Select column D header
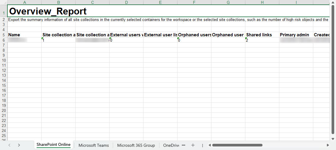This screenshot has height=150, width=336. (x=126, y=2)
